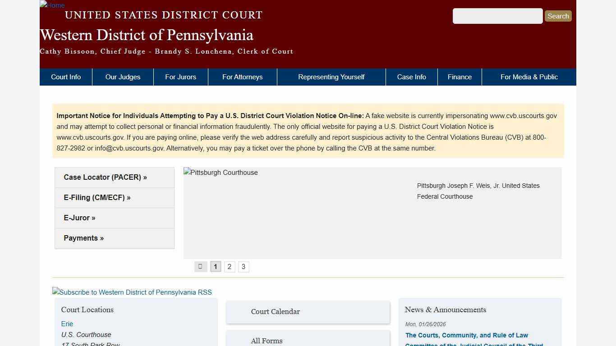The width and height of the screenshot is (616, 346).
Task: Open the All Forms page
Action: [267, 341]
